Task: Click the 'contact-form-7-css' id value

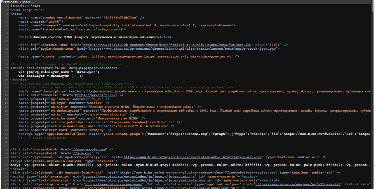Action: (x=83, y=173)
